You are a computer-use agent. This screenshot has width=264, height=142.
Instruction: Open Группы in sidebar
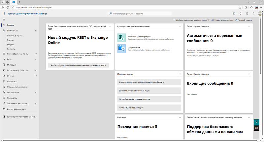tap(10, 40)
